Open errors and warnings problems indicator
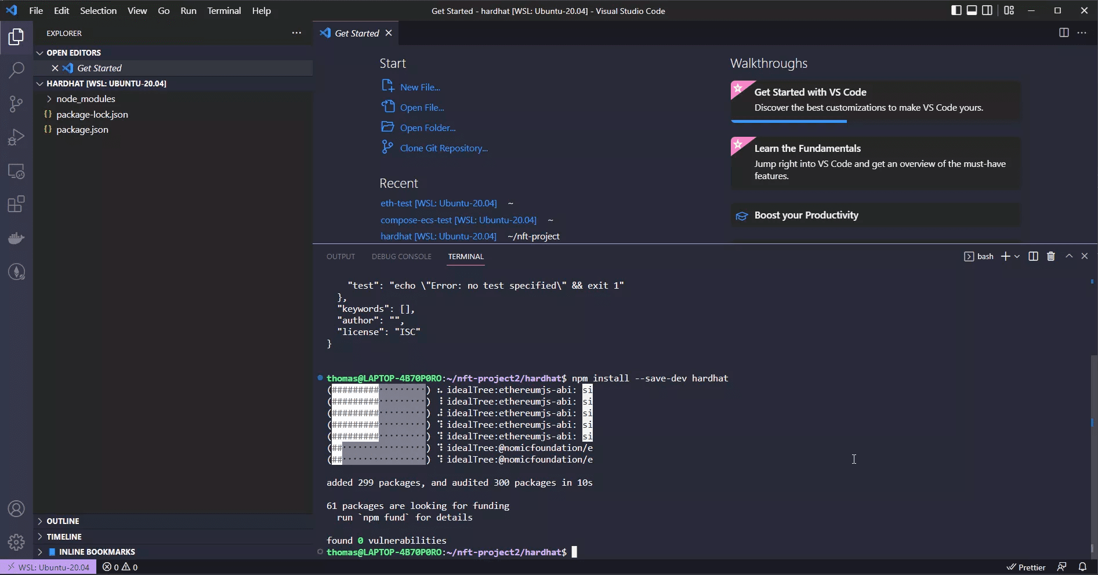 [120, 567]
